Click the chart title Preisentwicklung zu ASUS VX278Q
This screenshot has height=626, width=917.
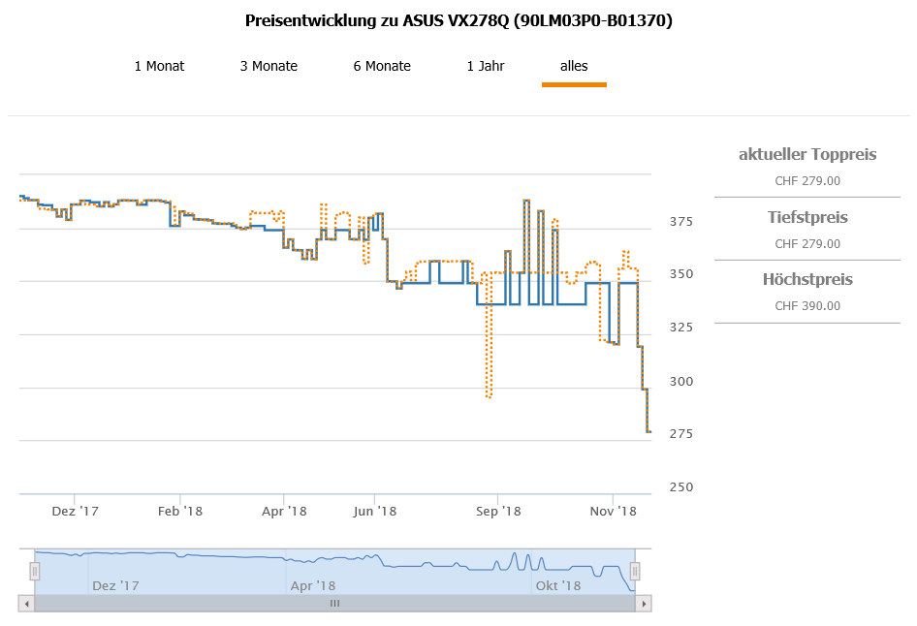point(458,20)
